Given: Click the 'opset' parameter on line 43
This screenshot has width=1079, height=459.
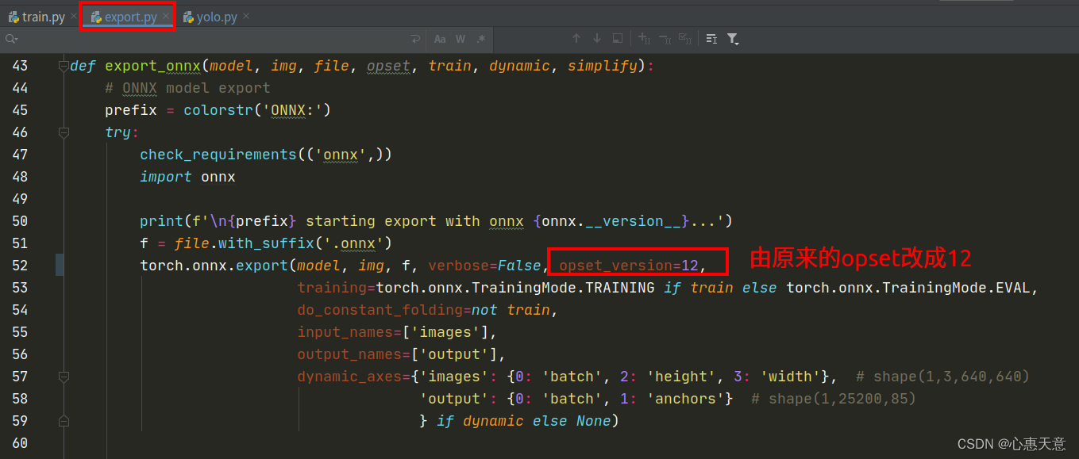Looking at the screenshot, I should tap(388, 66).
